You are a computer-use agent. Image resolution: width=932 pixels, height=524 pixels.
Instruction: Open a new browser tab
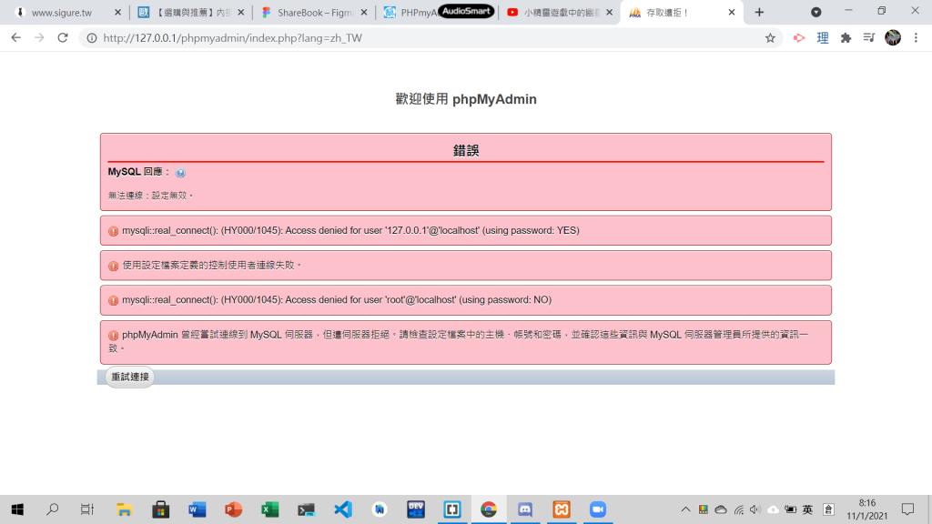tap(759, 13)
